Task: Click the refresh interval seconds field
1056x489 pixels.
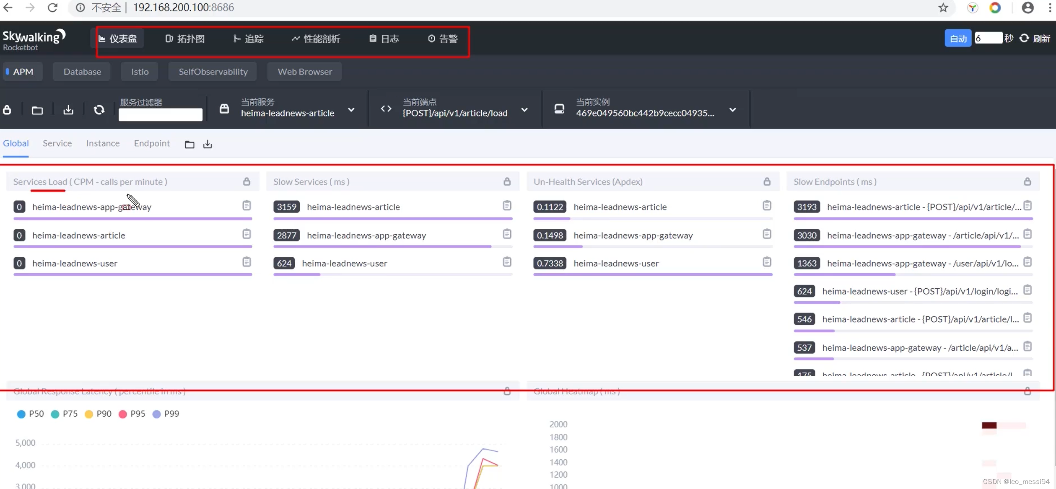Action: (x=989, y=38)
